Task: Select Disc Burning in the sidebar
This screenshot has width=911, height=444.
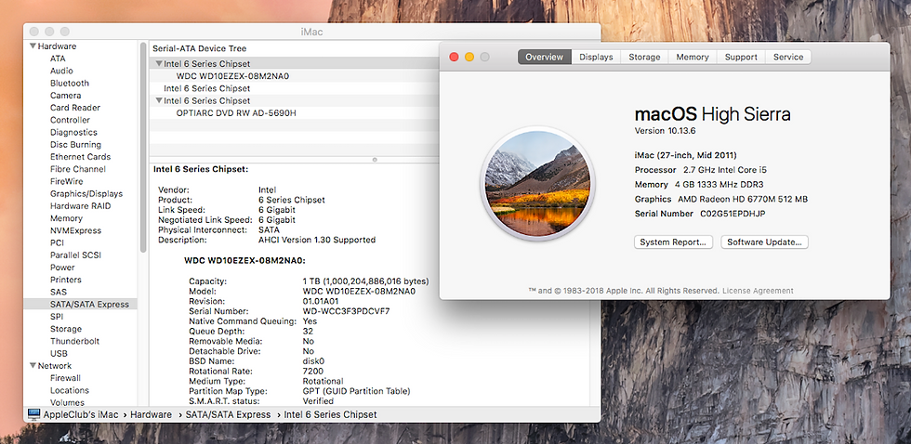Action: tap(75, 145)
